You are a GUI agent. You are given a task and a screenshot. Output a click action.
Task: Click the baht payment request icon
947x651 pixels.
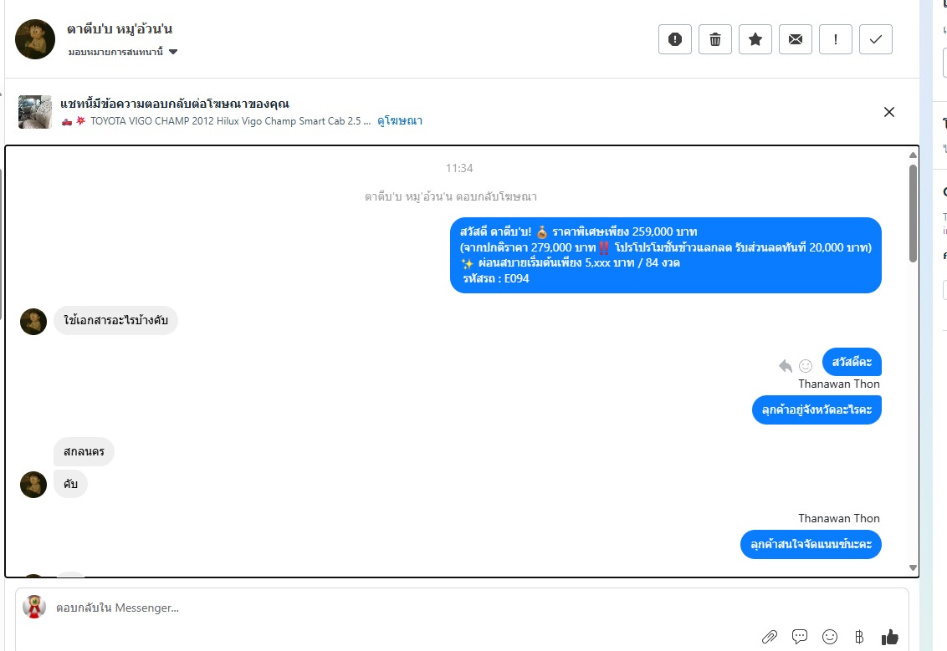pyautogui.click(x=859, y=637)
